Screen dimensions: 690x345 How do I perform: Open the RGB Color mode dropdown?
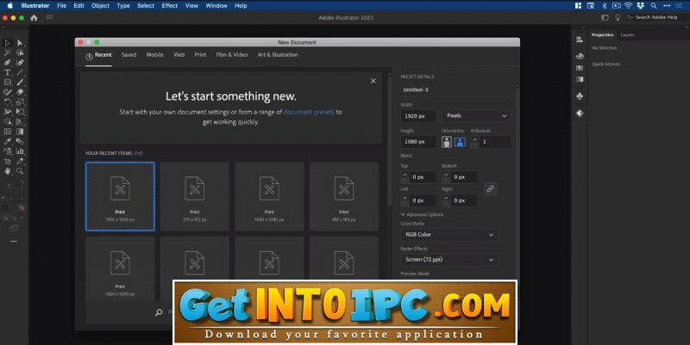[x=449, y=235]
